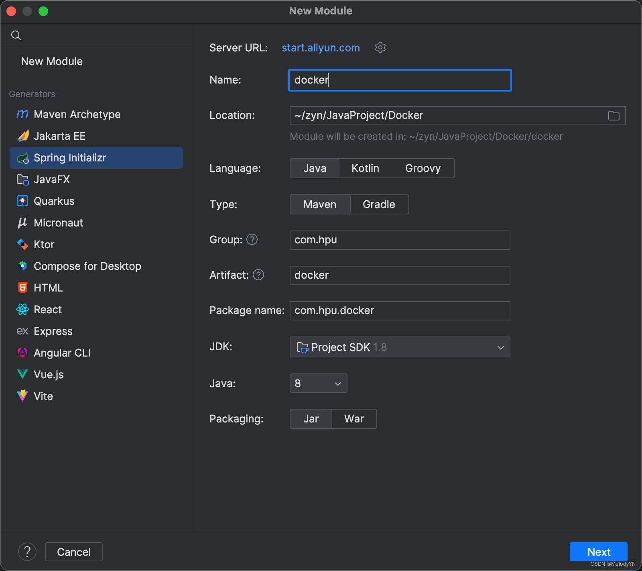
Task: Browse for location with folder icon
Action: click(x=614, y=116)
